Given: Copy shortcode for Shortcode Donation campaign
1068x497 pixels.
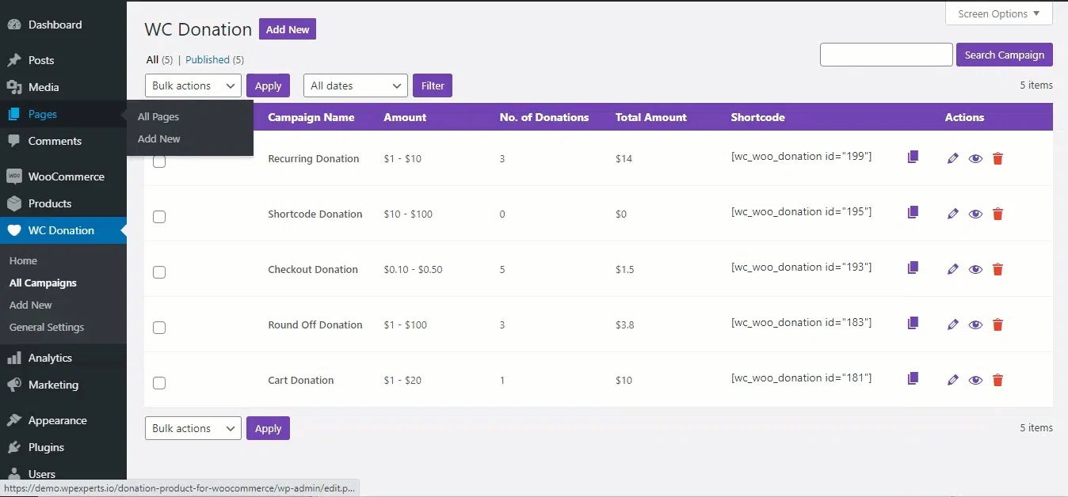Looking at the screenshot, I should [x=913, y=212].
